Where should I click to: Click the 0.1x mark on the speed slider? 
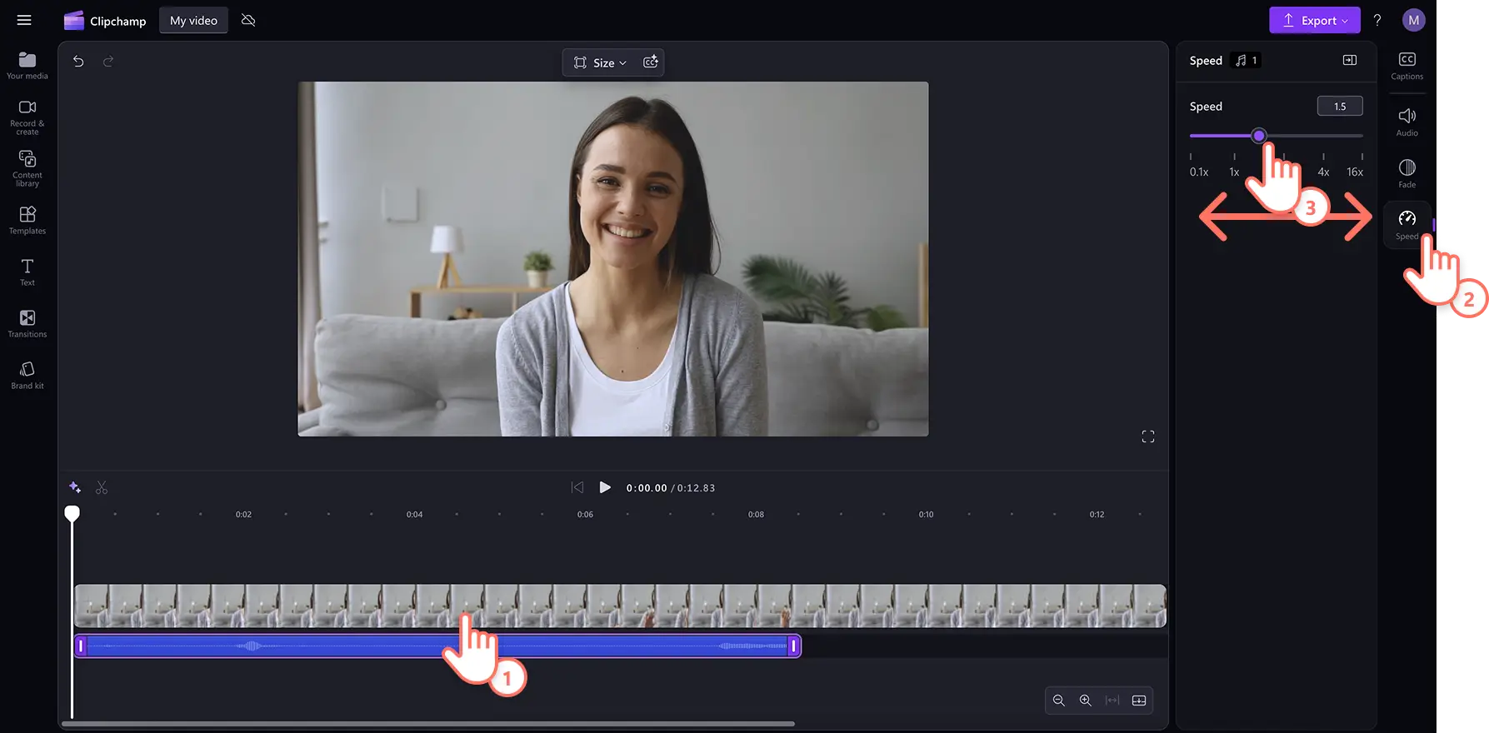coord(1199,172)
